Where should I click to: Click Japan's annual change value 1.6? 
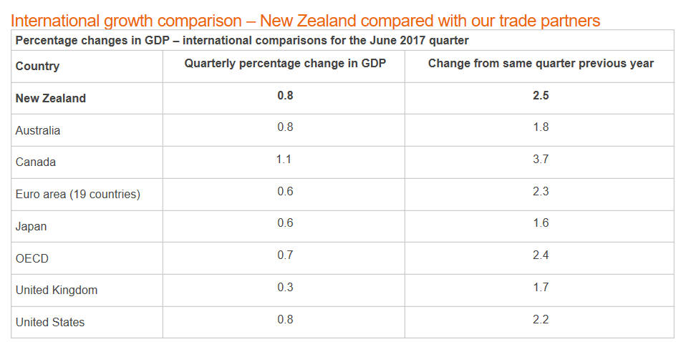(x=541, y=223)
